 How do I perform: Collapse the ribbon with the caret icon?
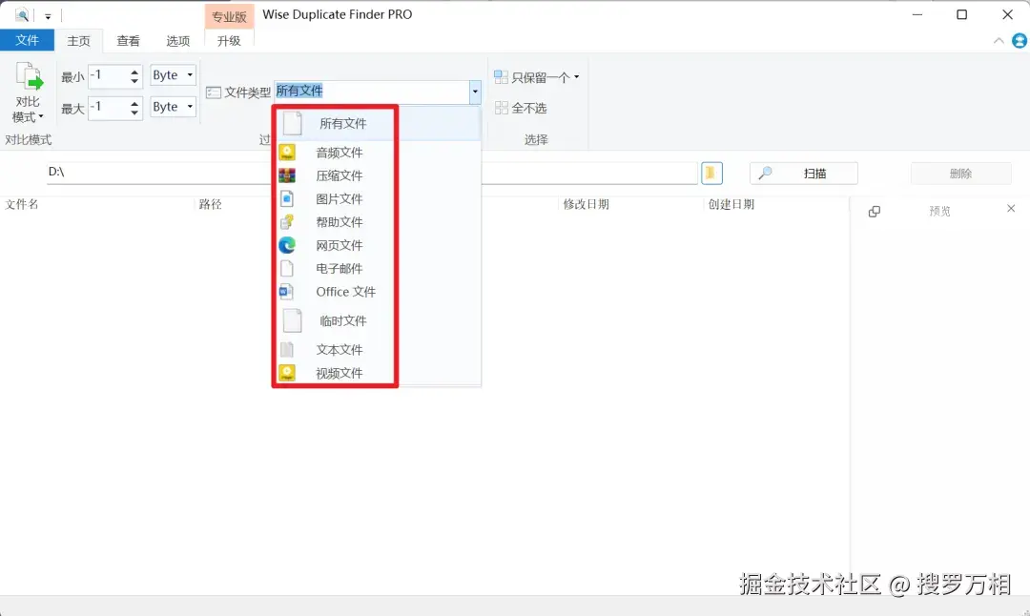tap(999, 41)
